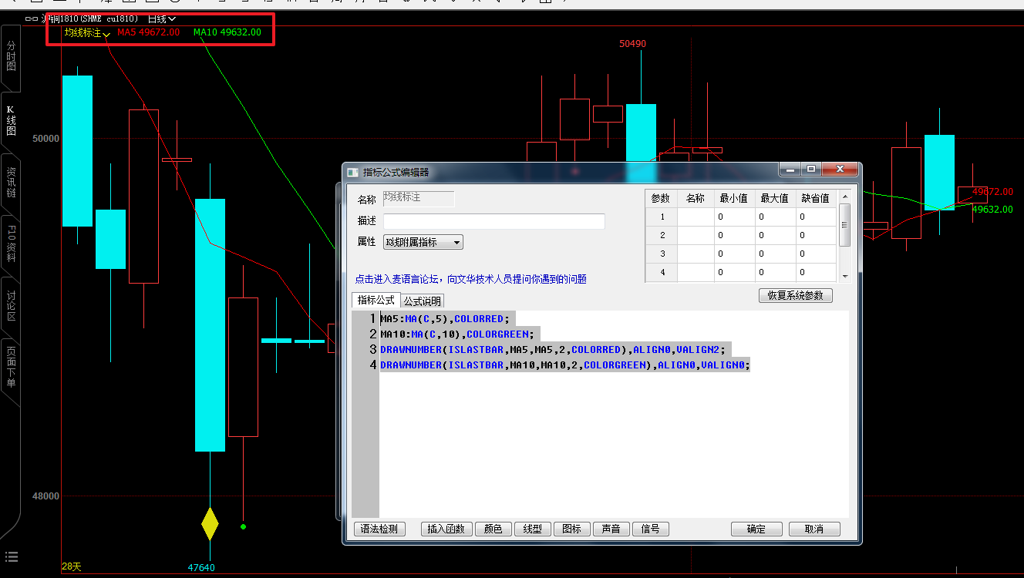1024x578 pixels.
Task: Switch to the 公式说明 tab
Action: [422, 301]
